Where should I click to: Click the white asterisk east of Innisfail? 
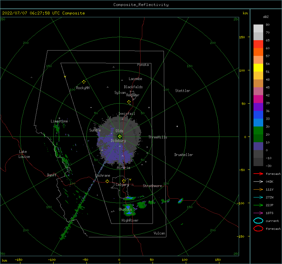click(x=149, y=108)
